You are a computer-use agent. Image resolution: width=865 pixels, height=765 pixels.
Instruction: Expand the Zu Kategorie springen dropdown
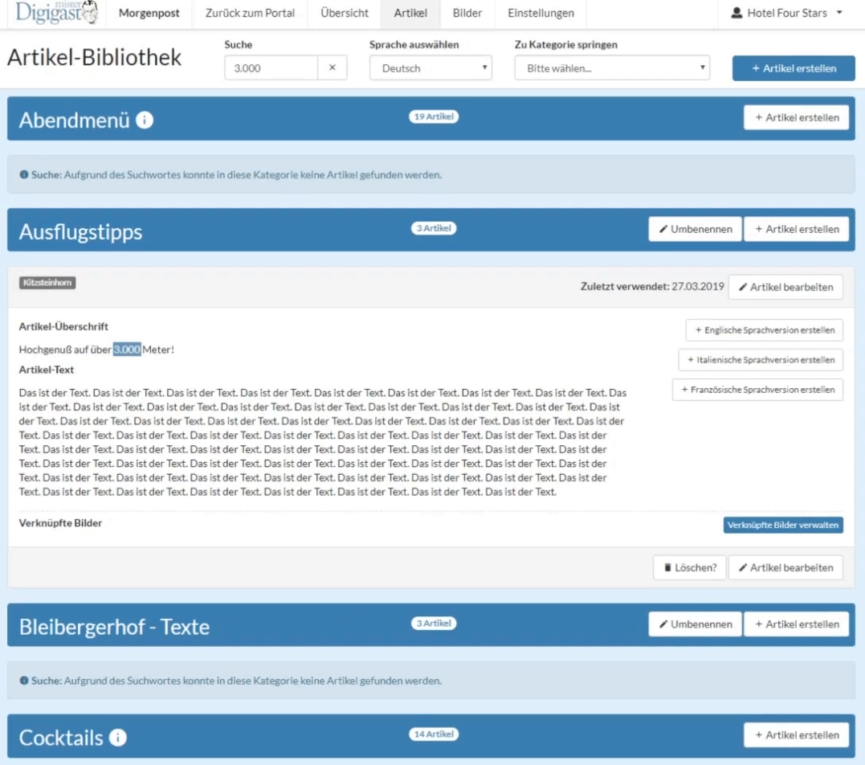(612, 68)
